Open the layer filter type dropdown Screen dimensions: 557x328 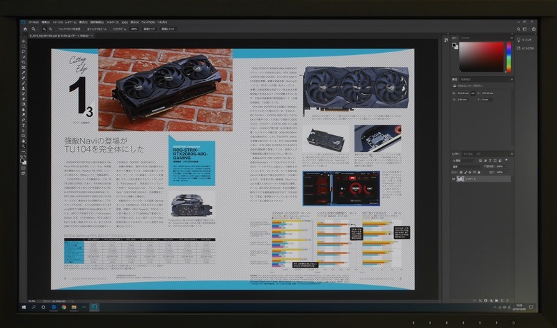[x=464, y=161]
